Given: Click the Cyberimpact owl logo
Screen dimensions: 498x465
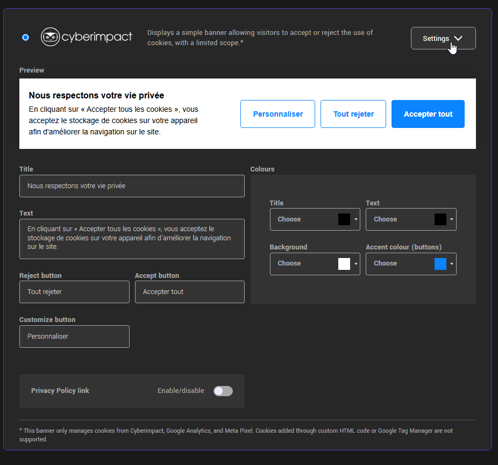Looking at the screenshot, I should pos(50,37).
